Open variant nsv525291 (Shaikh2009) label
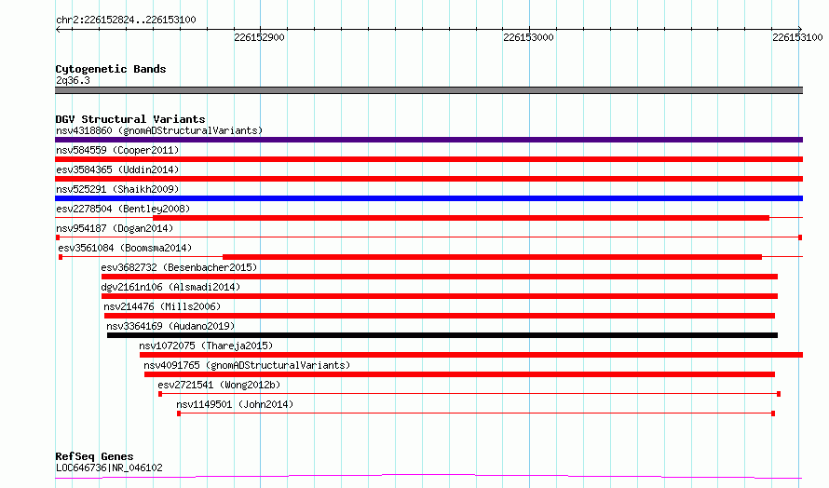The image size is (829, 488). point(117,189)
